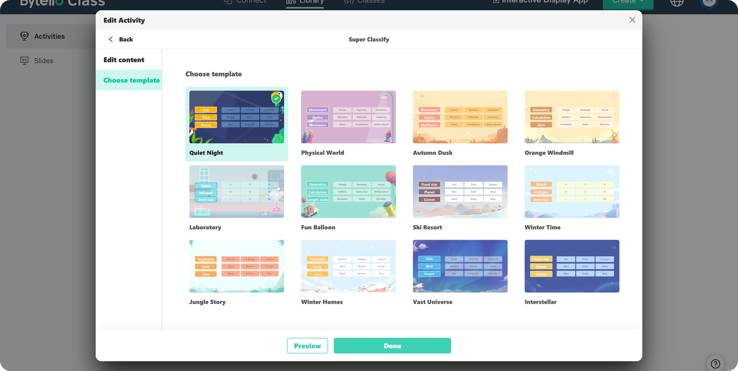This screenshot has height=371, width=738.
Task: Close the Edit Activity dialog
Action: click(632, 20)
